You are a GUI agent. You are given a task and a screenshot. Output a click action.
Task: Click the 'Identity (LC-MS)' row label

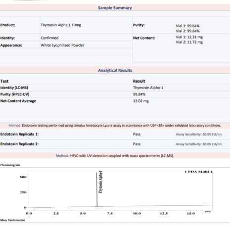click(x=14, y=88)
